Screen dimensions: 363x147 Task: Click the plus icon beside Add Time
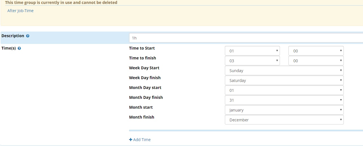131,140
